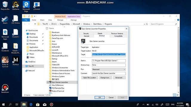Viewport: 191px width, 107px height.
Task: Click the File Explorer taskbar icon
Action: (x=24, y=104)
